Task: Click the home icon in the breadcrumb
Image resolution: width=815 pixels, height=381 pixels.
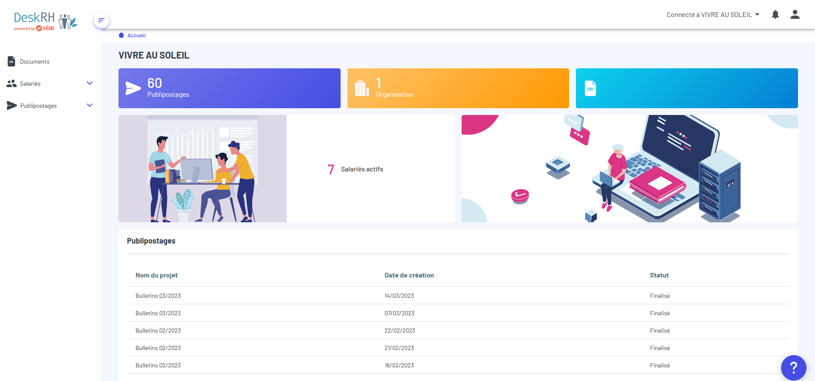Action: click(x=121, y=35)
